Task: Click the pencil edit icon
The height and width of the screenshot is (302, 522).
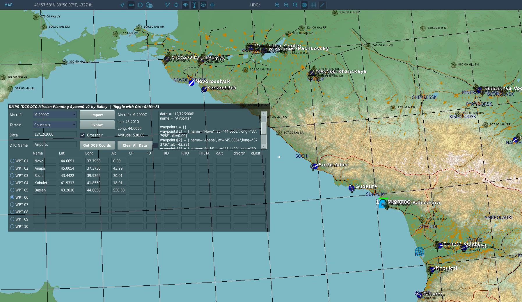Action: 322,5
